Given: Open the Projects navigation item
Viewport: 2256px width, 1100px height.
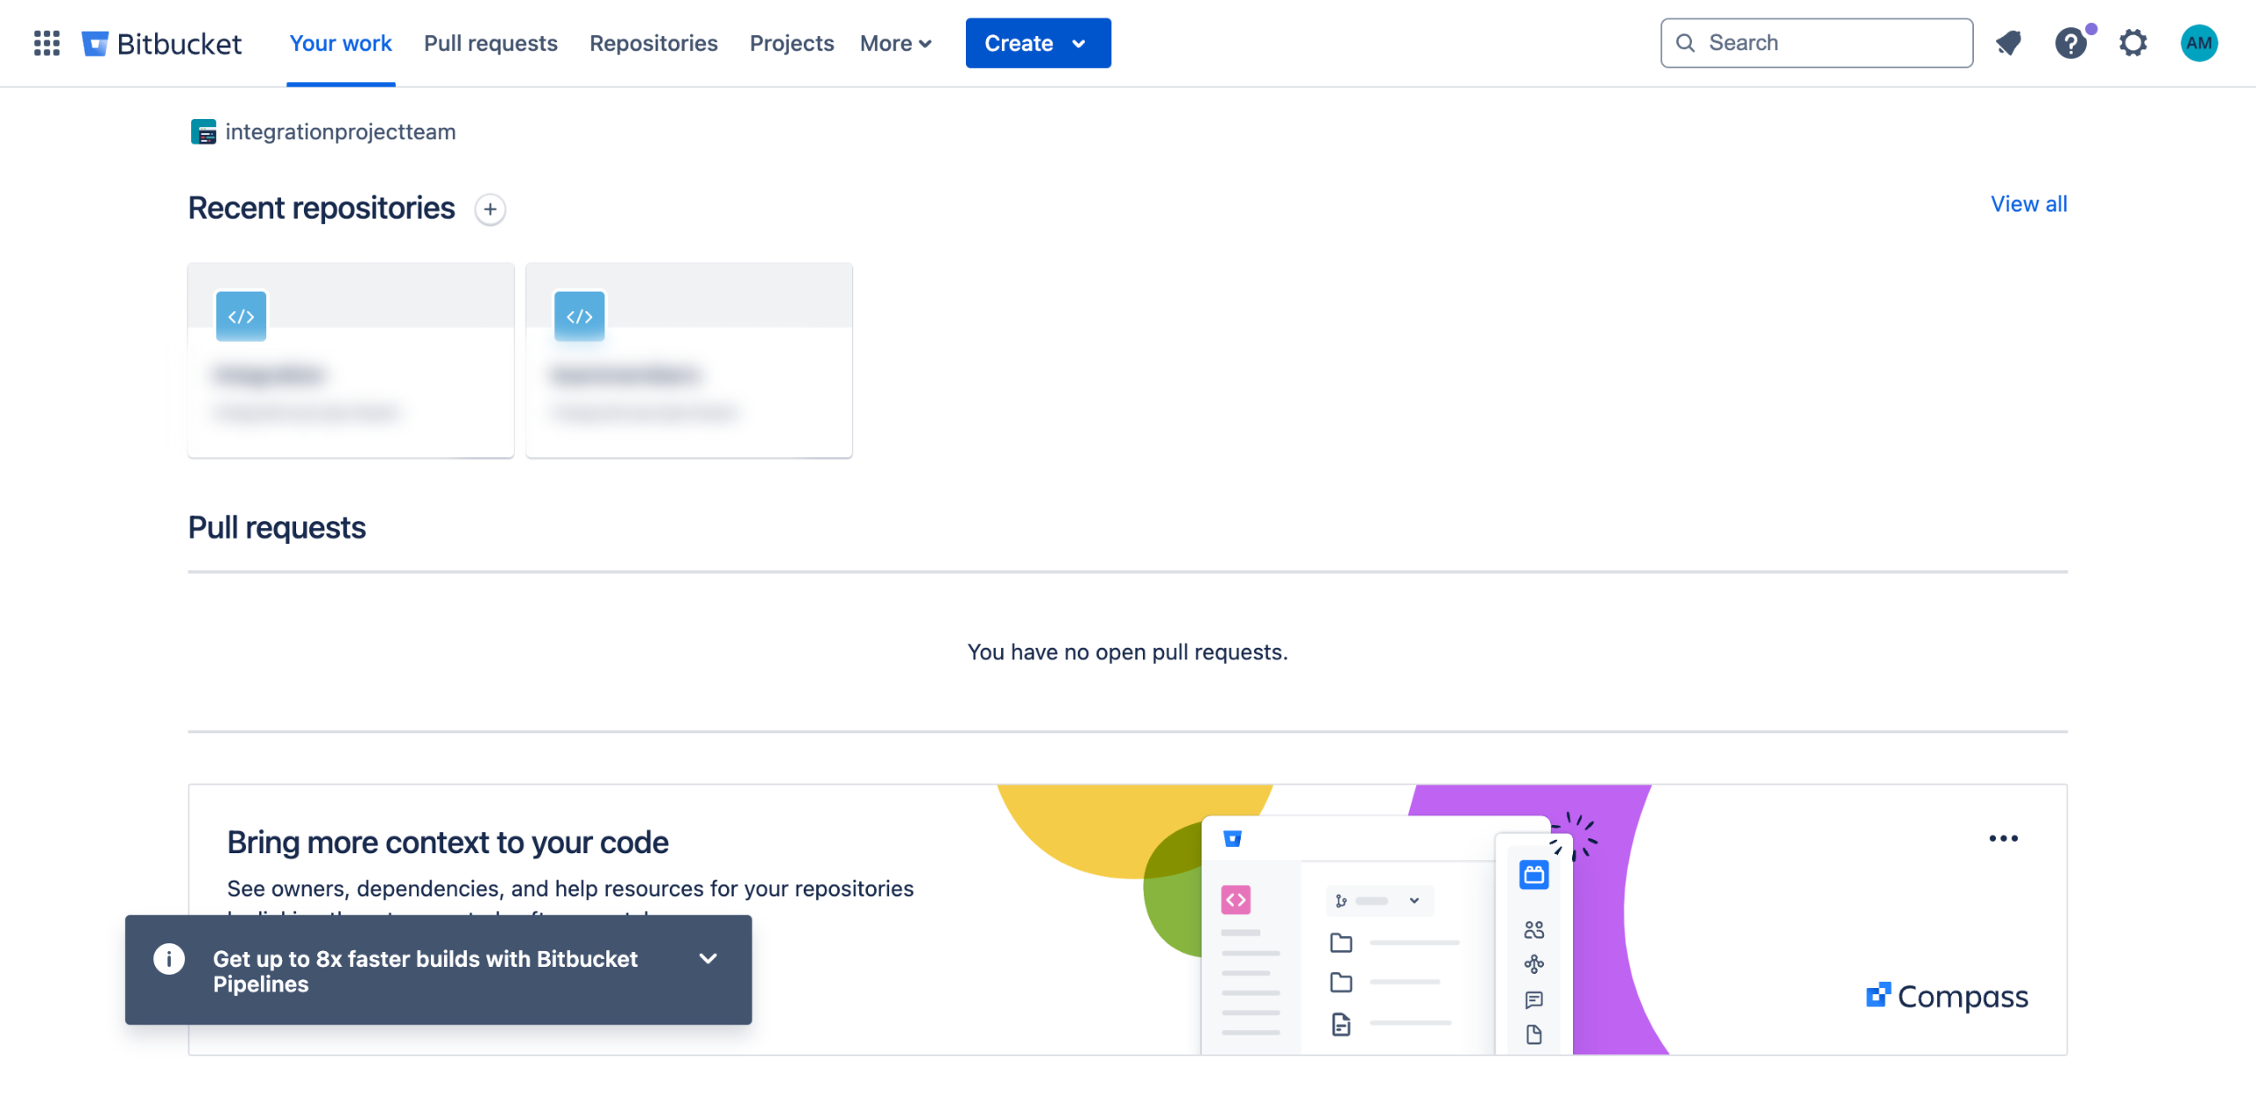Looking at the screenshot, I should point(790,43).
